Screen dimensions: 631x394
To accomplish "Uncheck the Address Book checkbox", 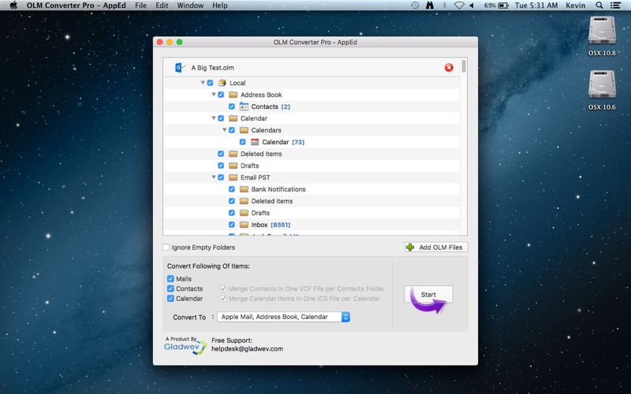I will coord(221,95).
